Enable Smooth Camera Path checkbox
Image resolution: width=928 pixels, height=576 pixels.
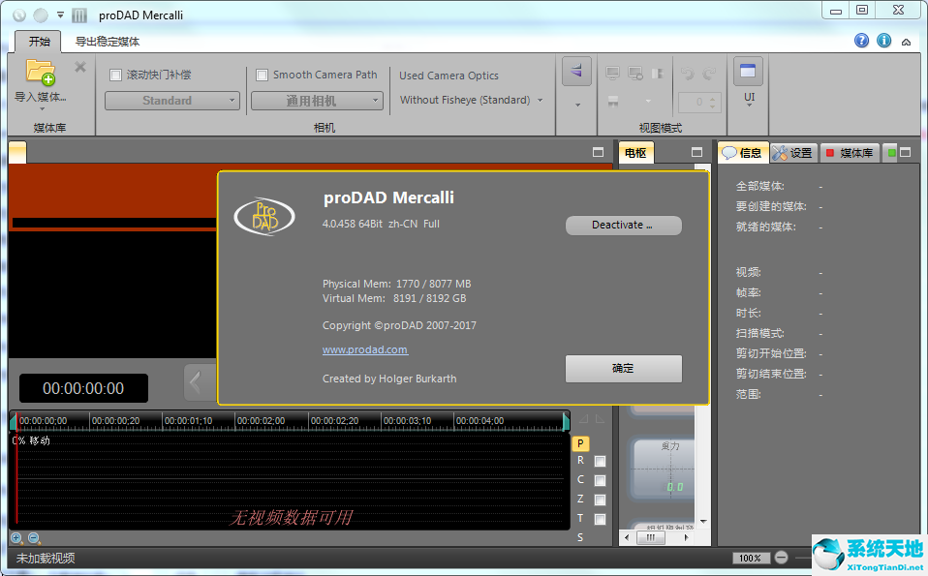(x=263, y=76)
